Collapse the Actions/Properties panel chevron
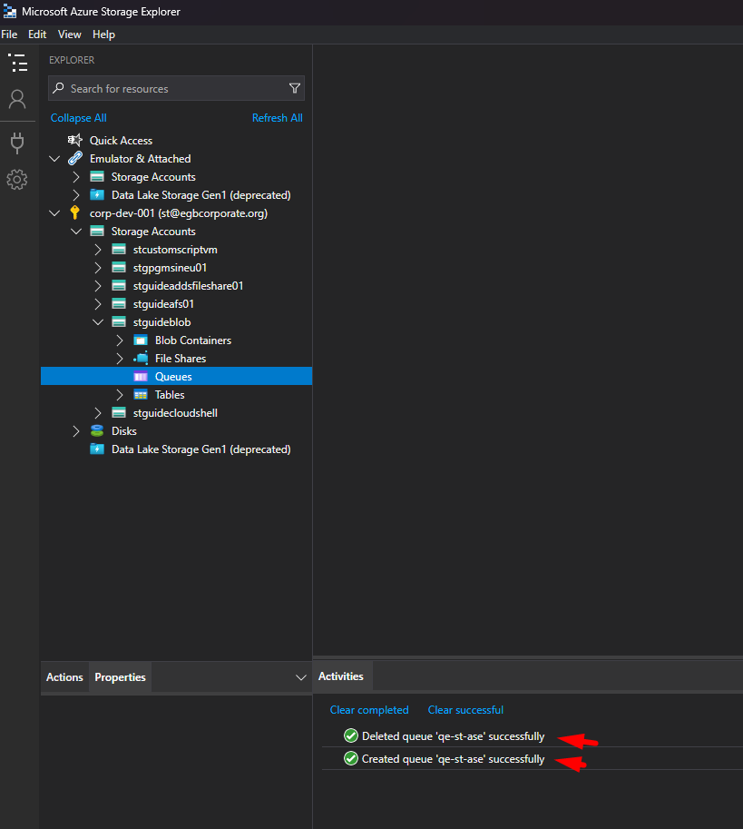743x829 pixels. [301, 677]
